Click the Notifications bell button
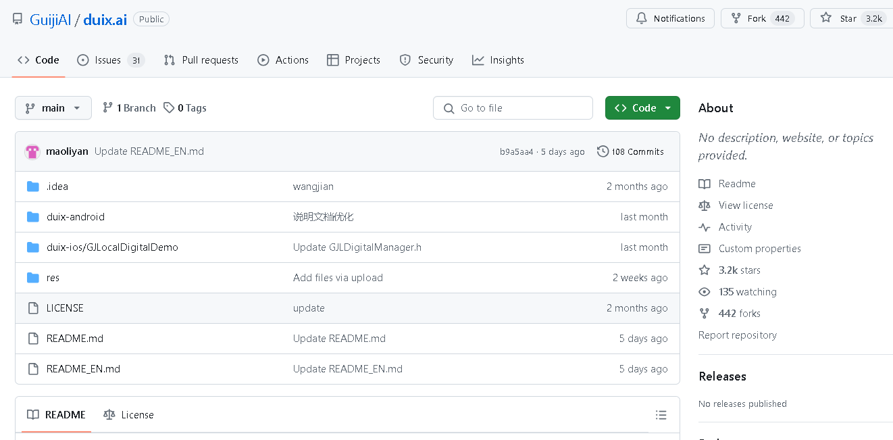The width and height of the screenshot is (893, 440). 670,18
